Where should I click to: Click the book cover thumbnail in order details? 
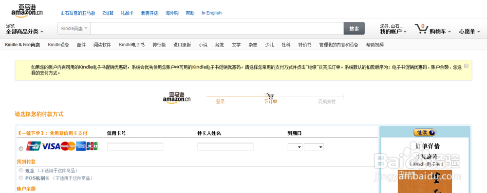tap(425, 181)
